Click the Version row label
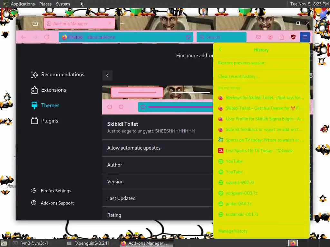 [x=115, y=182]
